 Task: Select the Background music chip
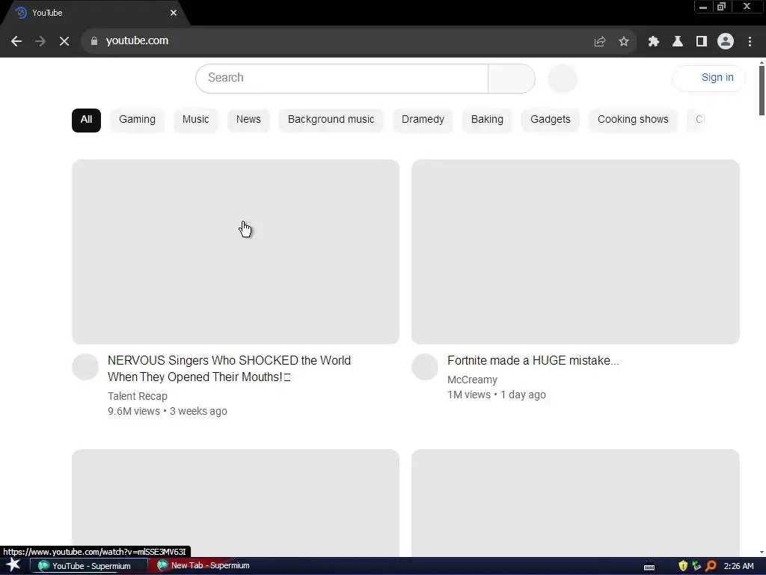(331, 121)
